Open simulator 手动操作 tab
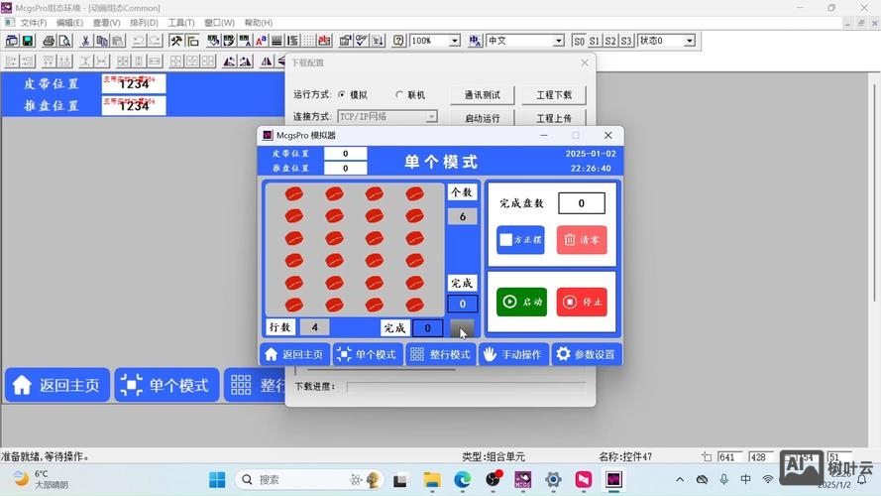The width and height of the screenshot is (881, 496). [x=513, y=354]
